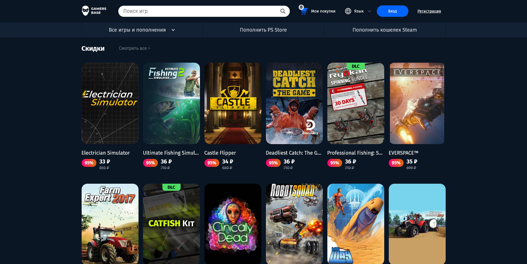Click the search magnifier icon
This screenshot has height=264, width=527.
coord(283,11)
